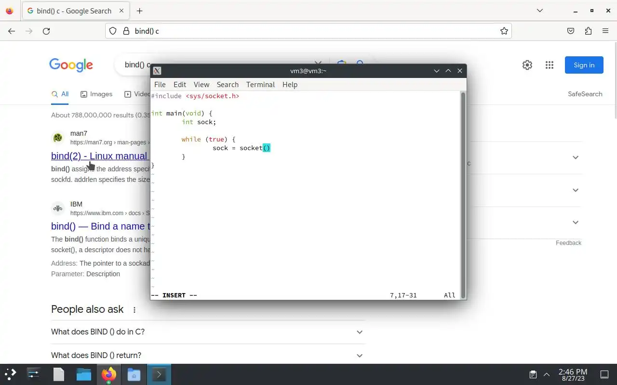
Task: Click the Firefox logo left of the tab
Action: (x=10, y=11)
